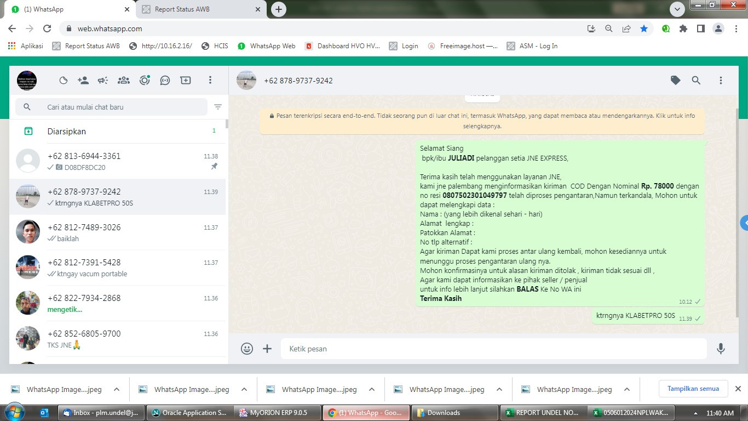Click the sticker-shaped icon in WhatsApp header
The image size is (748, 421).
[64, 81]
